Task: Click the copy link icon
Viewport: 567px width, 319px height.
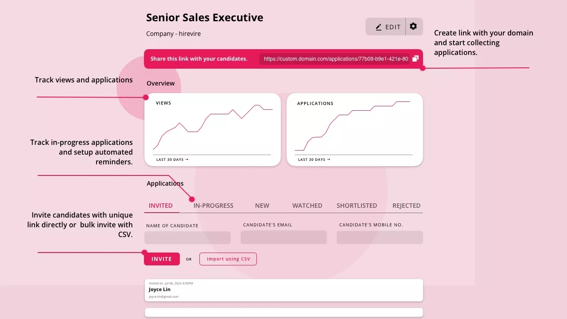Action: 416,58
